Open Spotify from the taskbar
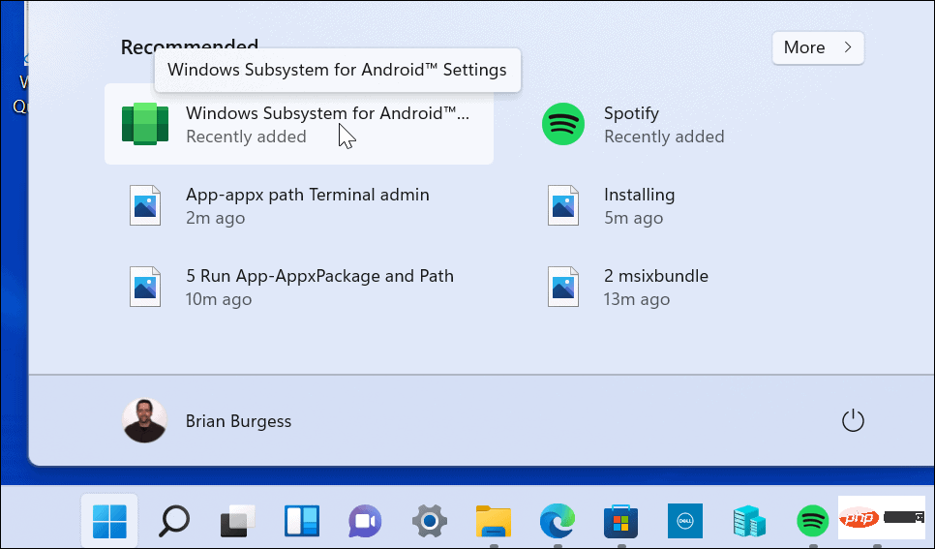The image size is (935, 549). point(813,521)
